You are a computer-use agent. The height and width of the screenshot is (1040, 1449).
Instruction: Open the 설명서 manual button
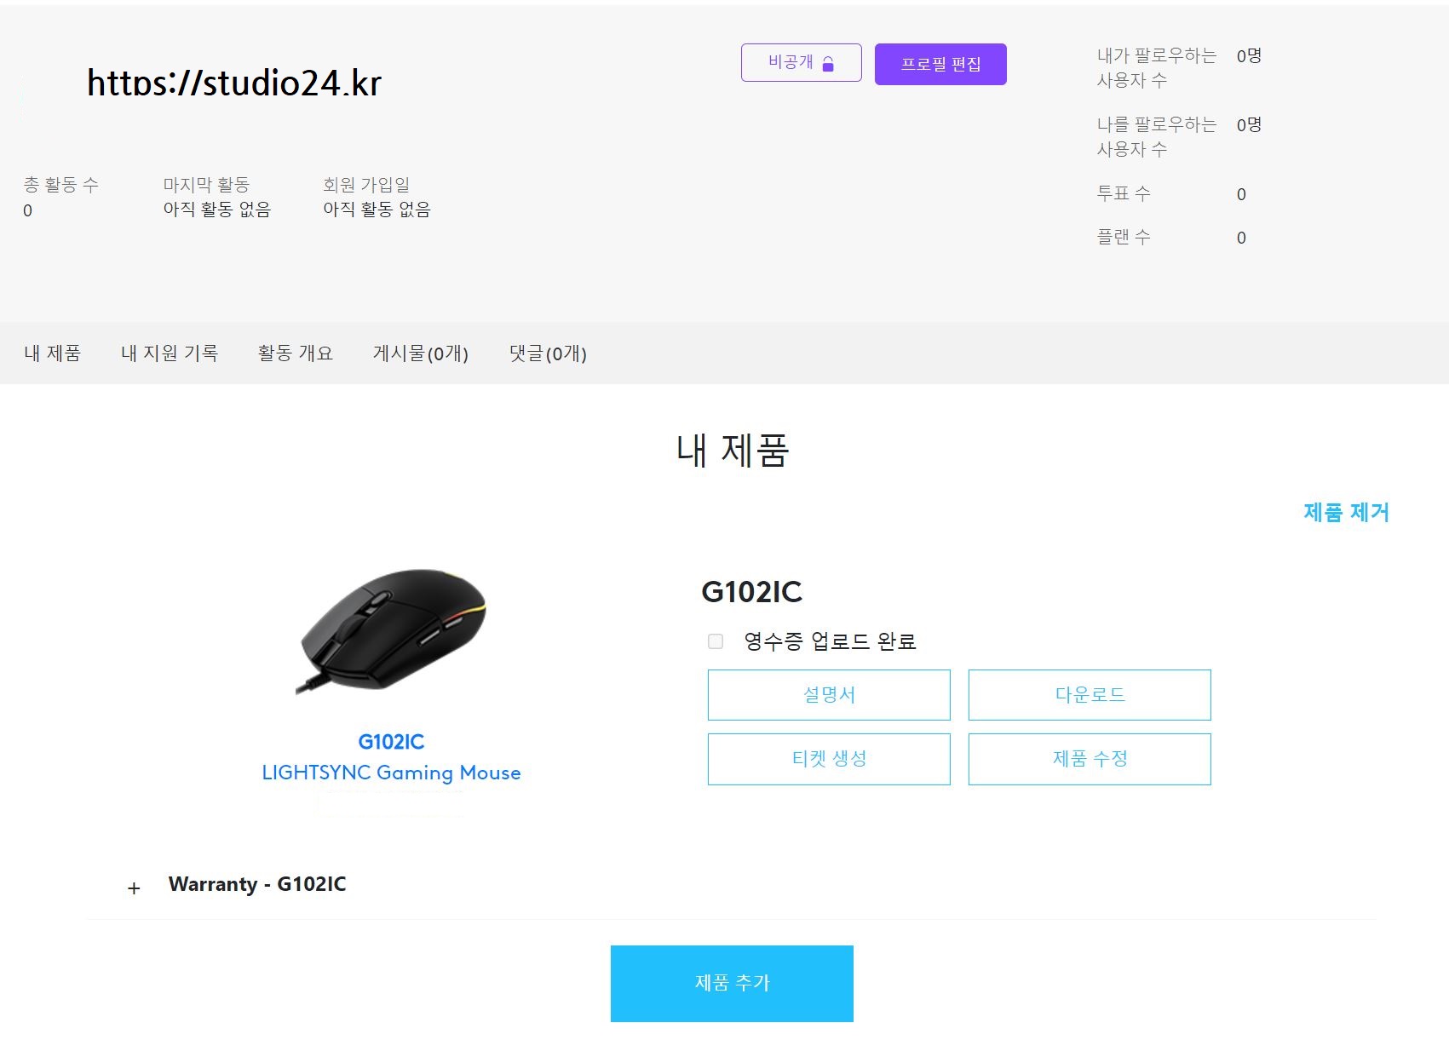[829, 695]
